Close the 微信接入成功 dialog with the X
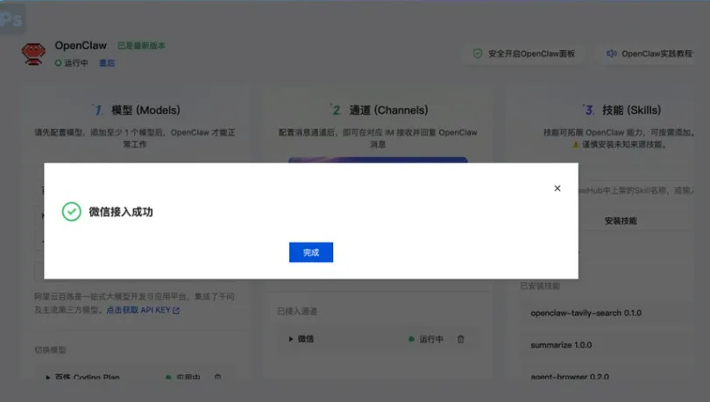The image size is (710, 402). pos(557,188)
